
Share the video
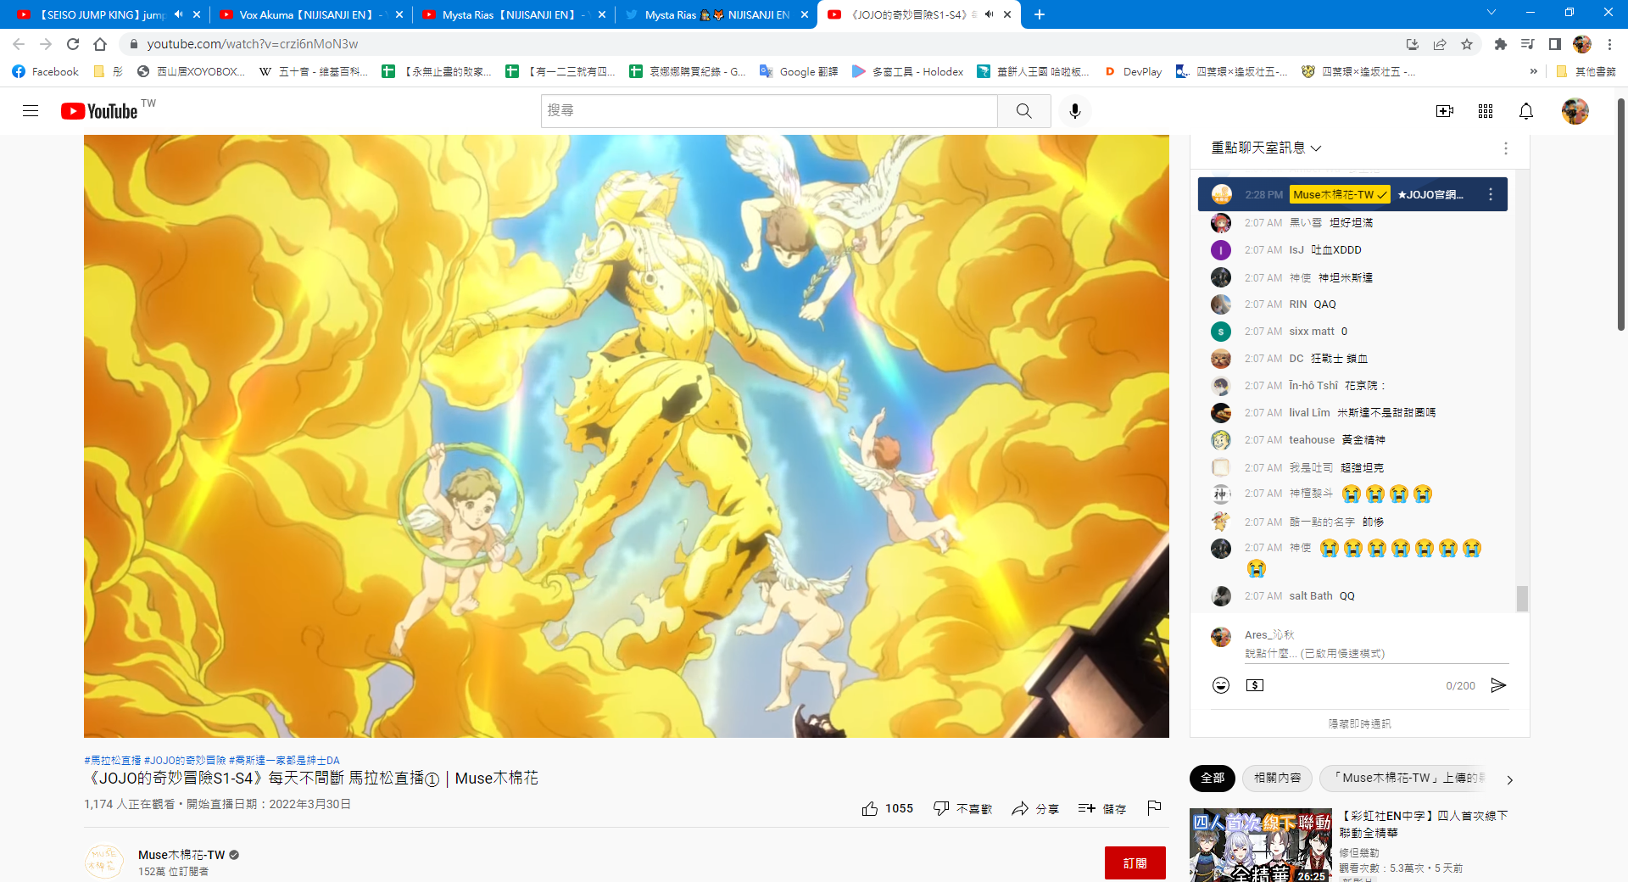point(1035,809)
